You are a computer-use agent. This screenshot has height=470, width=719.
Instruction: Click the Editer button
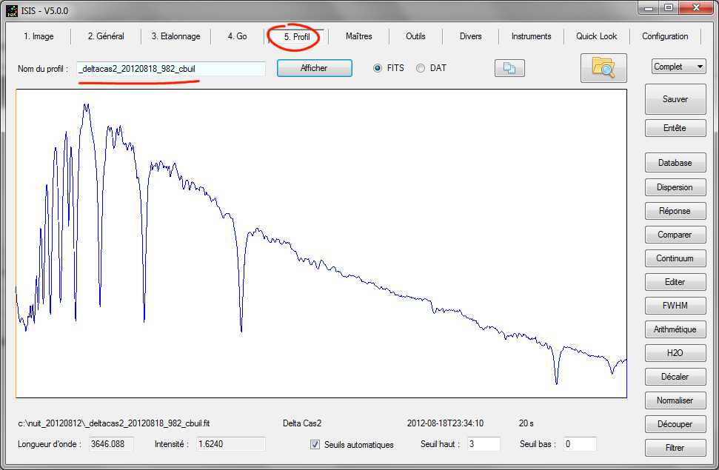675,282
